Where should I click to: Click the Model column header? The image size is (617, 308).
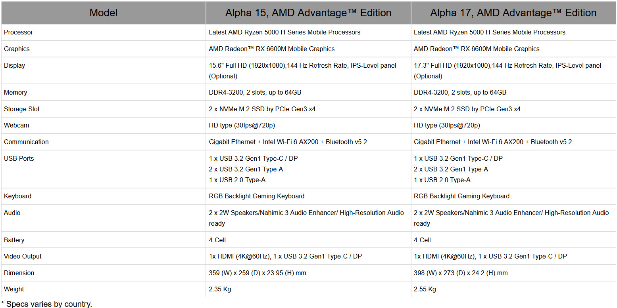103,13
